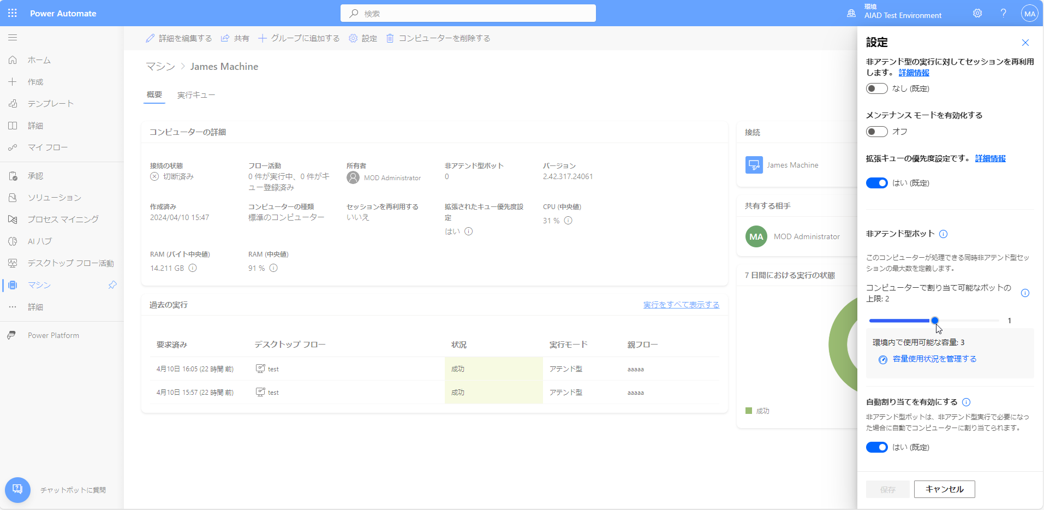Open the help question mark icon
The width and height of the screenshot is (1044, 510).
(x=1003, y=13)
